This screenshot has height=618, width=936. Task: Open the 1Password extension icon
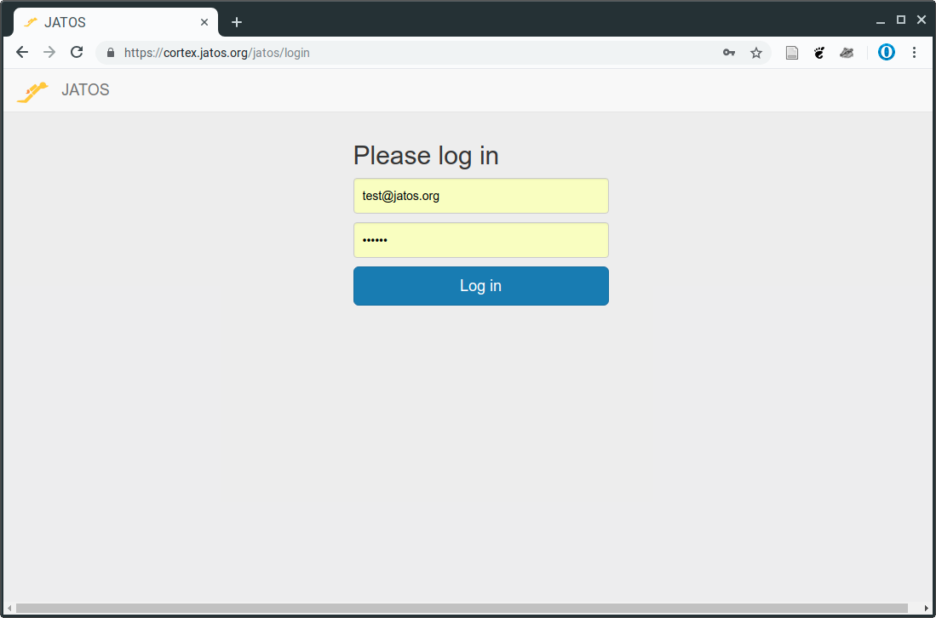pos(887,53)
